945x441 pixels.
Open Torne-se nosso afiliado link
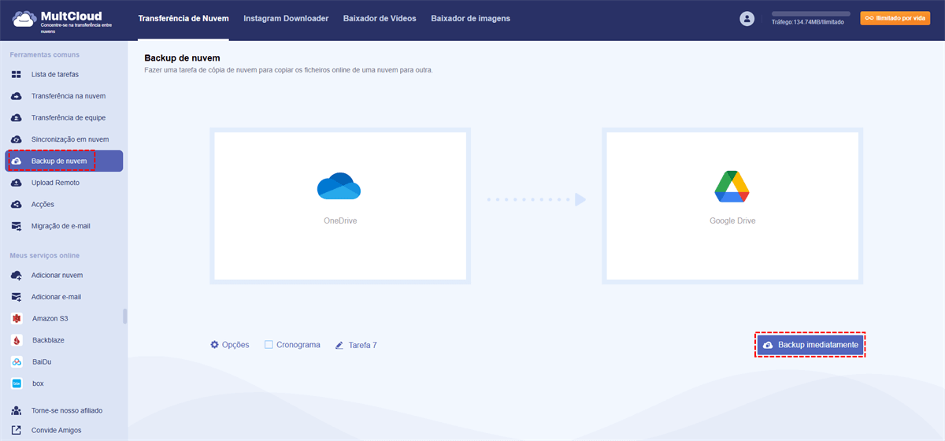click(67, 411)
